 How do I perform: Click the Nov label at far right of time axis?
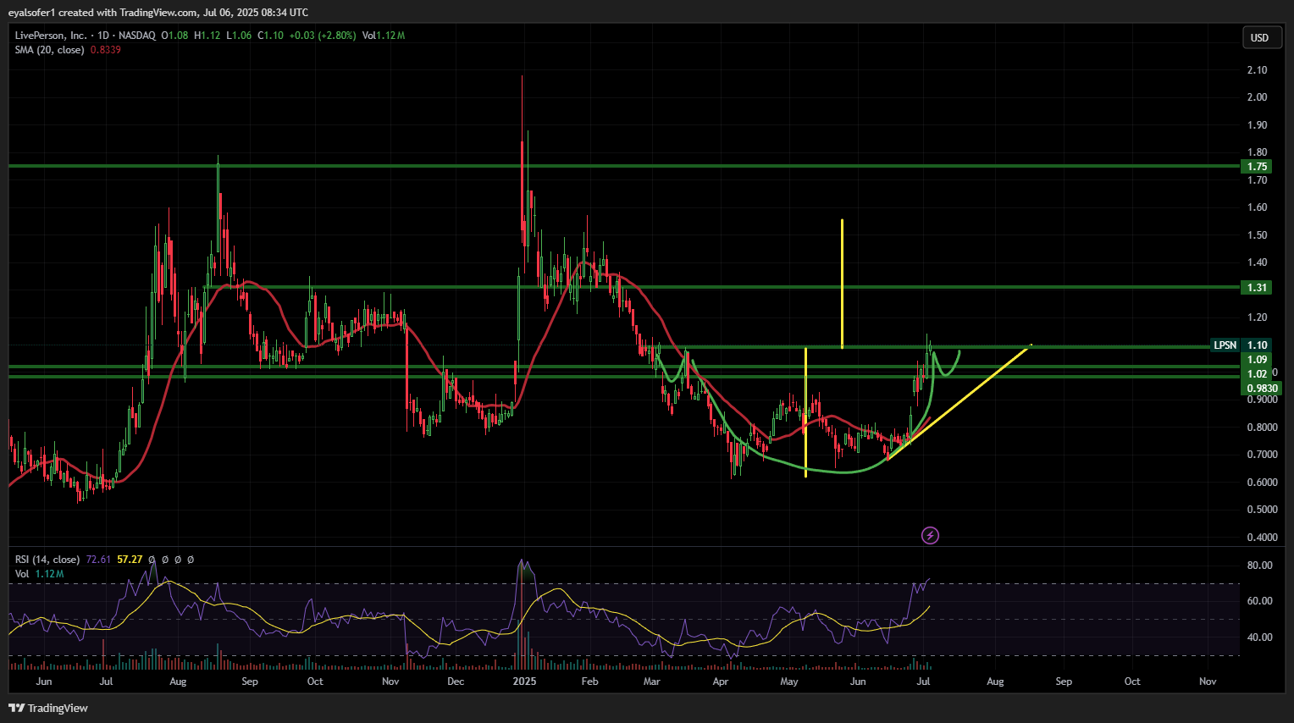coord(1208,682)
